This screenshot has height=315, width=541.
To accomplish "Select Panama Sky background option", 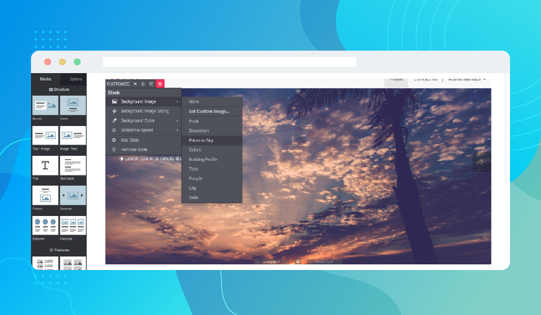I will click(x=201, y=140).
